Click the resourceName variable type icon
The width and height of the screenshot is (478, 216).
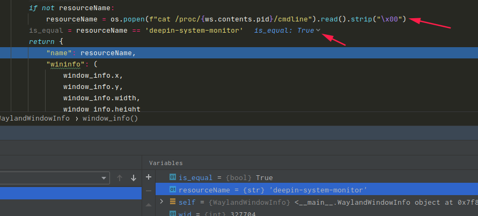173,190
